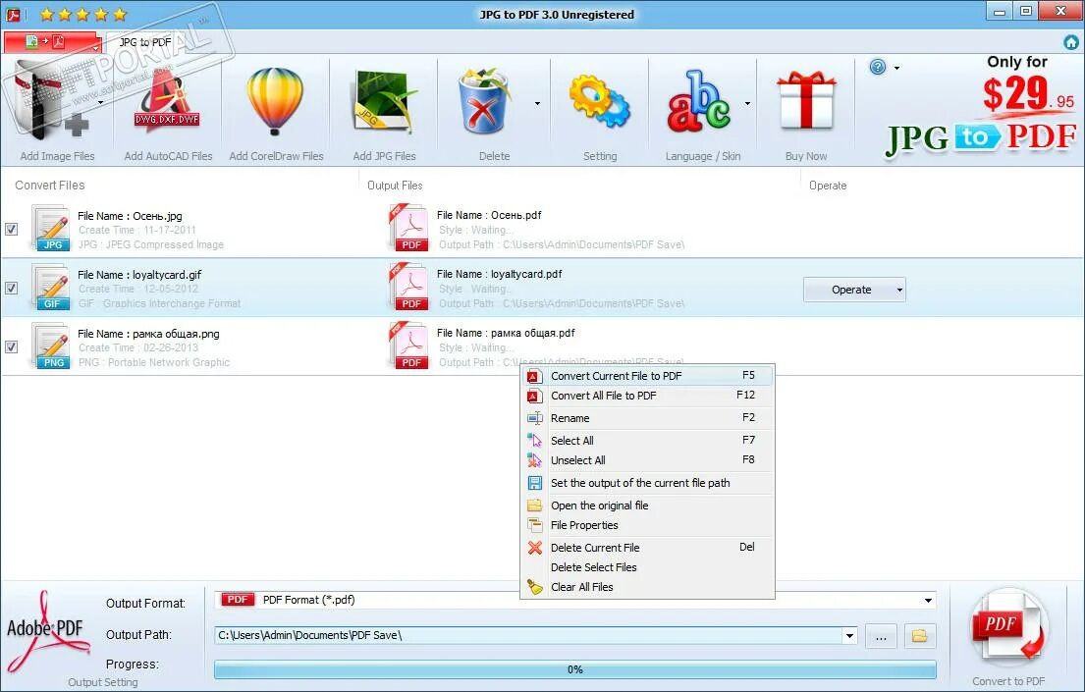Viewport: 1085px width, 692px height.
Task: Click the red app icon in title bar
Action: coord(13,14)
